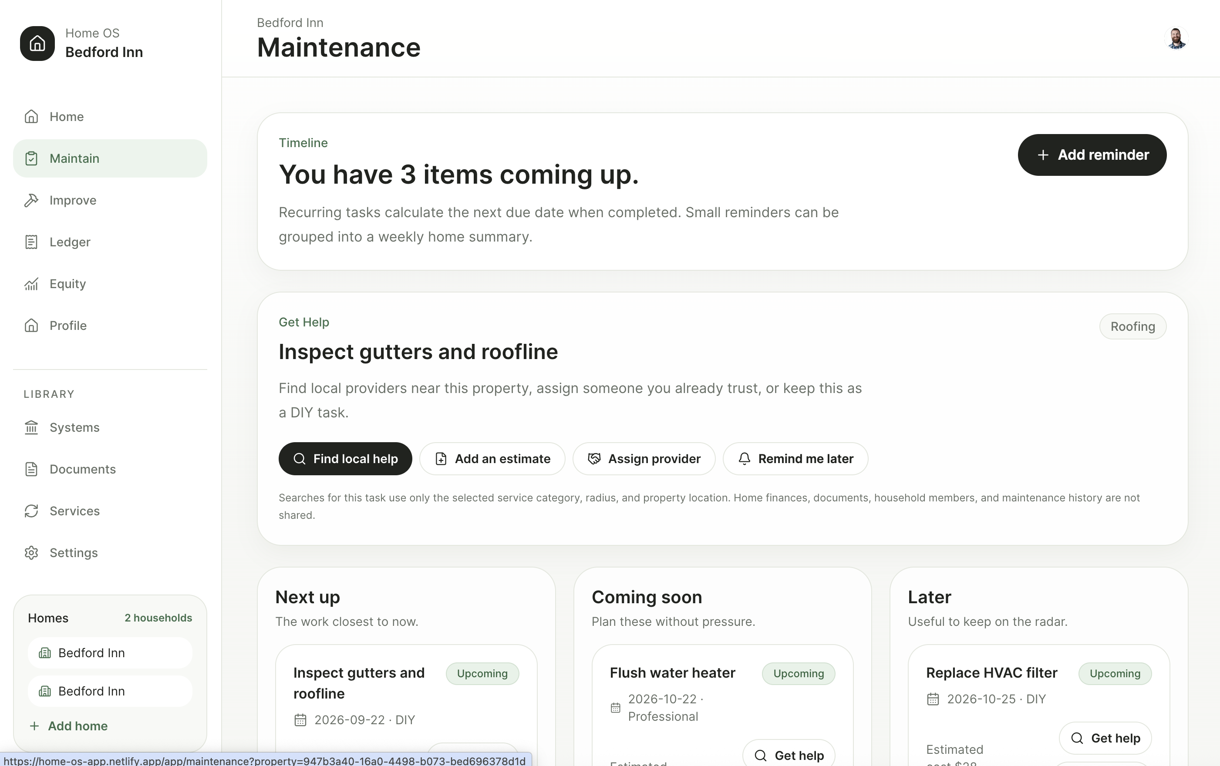1220x766 pixels.
Task: Click 'Inspect gutters and roofline' card title in Next up
Action: click(x=359, y=683)
